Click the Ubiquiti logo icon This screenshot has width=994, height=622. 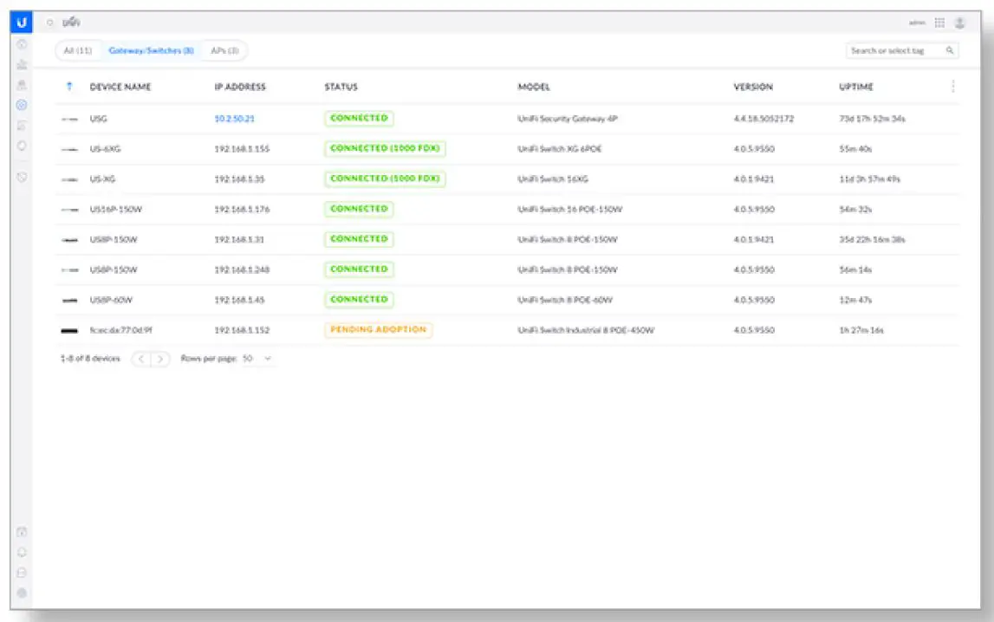tap(22, 23)
